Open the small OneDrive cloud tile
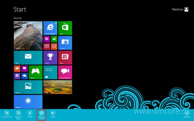Image resolution: width=194 pixels, height=121 pixels. [x=25, y=76]
